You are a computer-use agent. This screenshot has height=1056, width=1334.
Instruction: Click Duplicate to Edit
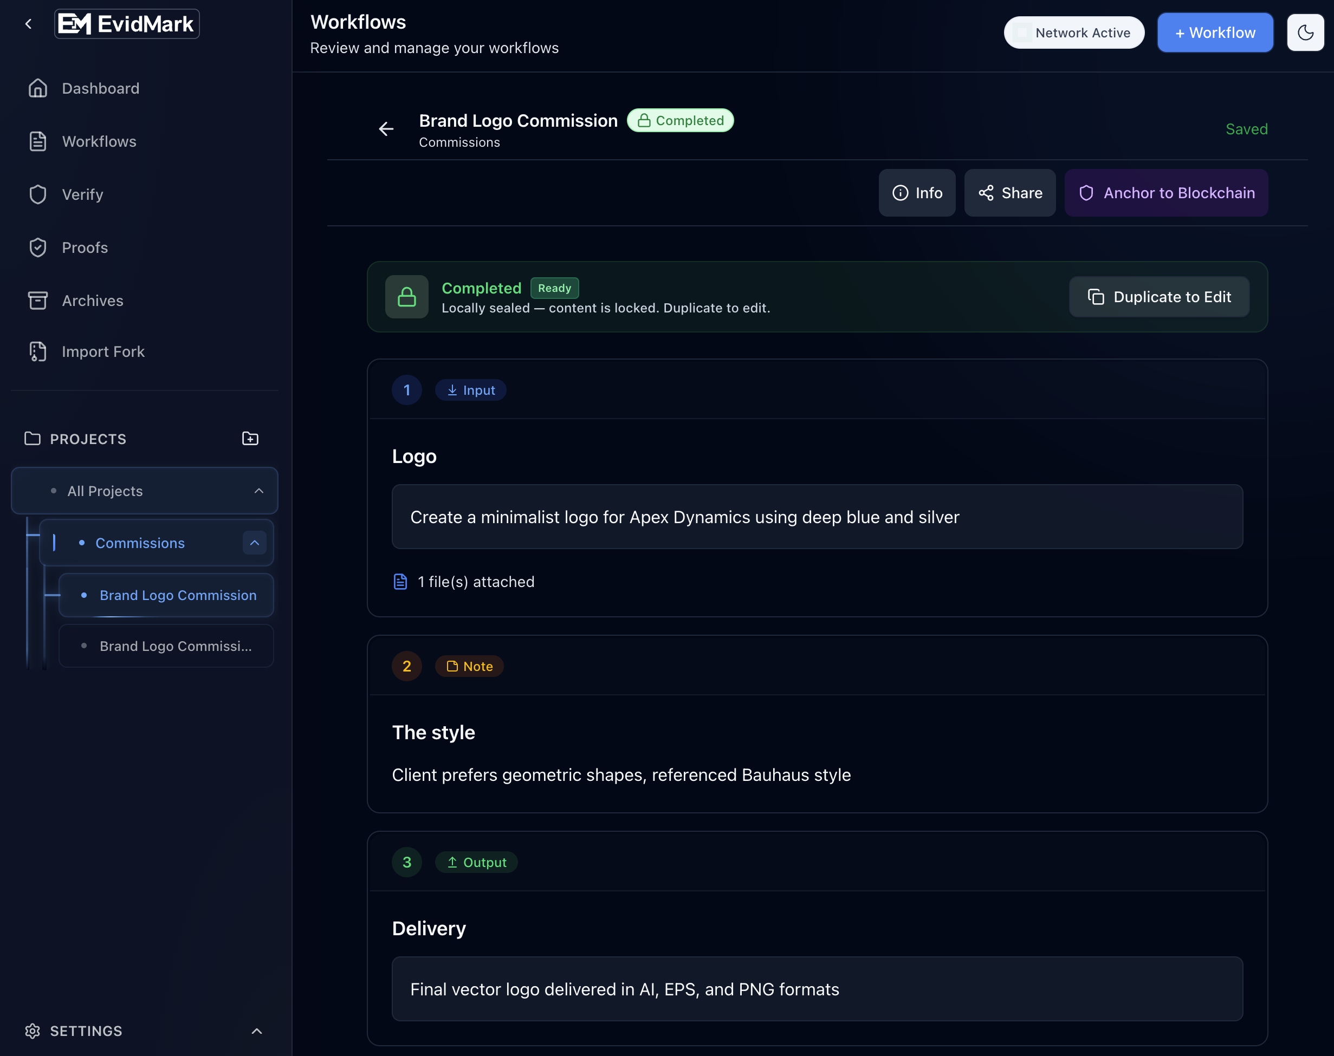1158,297
